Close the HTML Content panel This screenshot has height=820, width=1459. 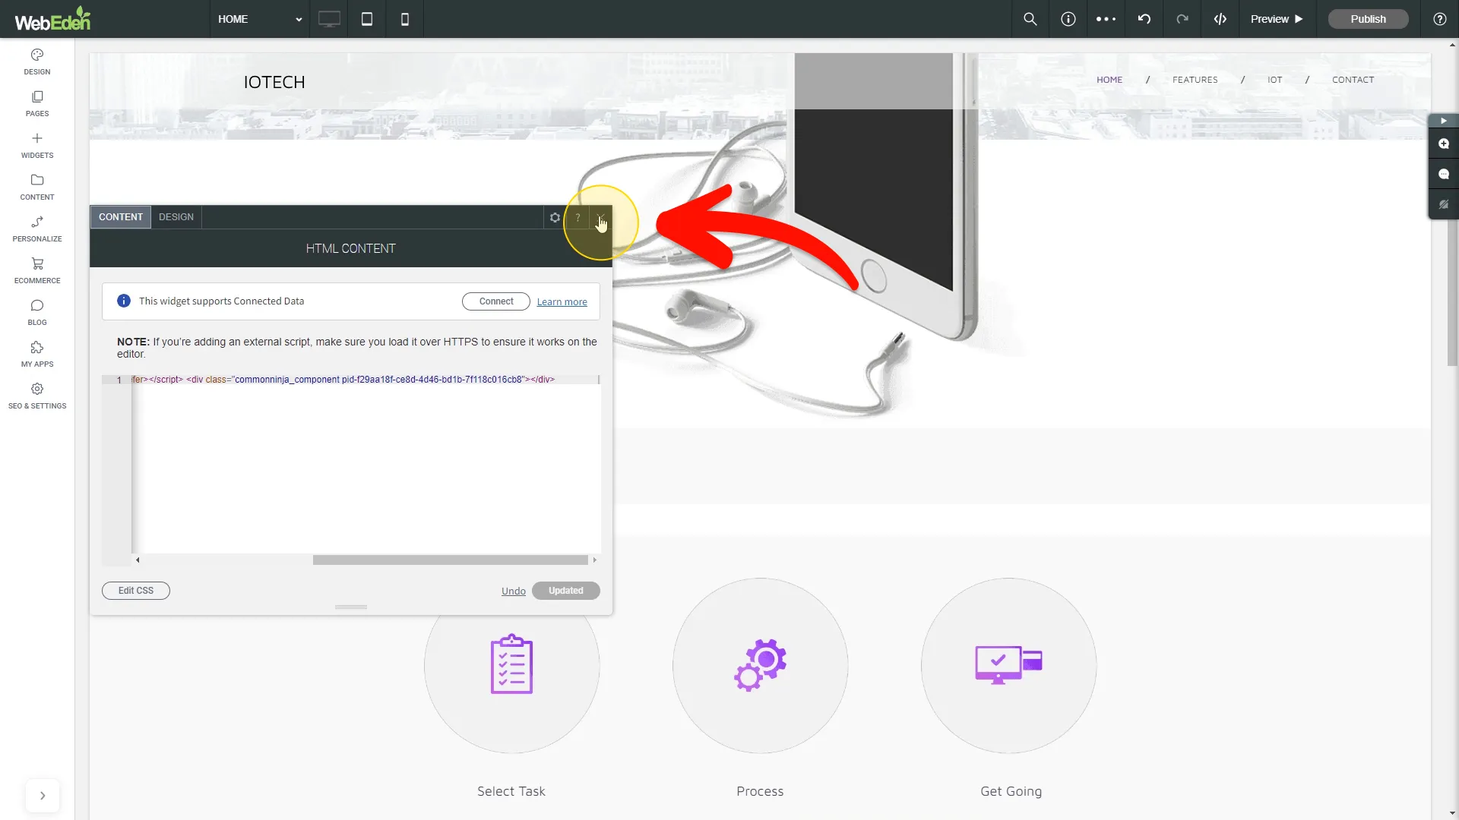[x=600, y=217]
